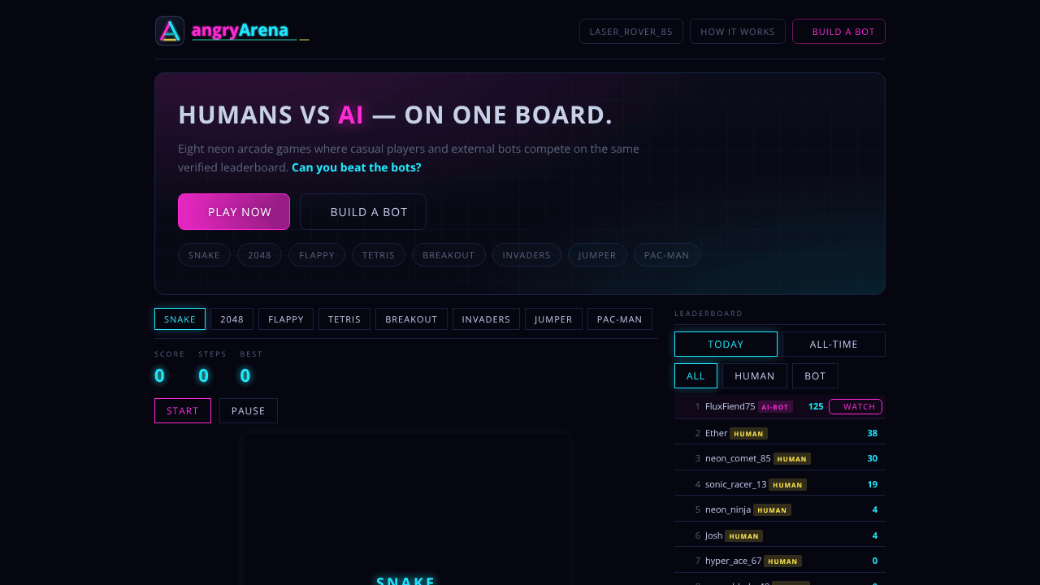Watch FluxFiend75's replay with WATCH
Screen dimensions: 1040x585
[x=856, y=407]
